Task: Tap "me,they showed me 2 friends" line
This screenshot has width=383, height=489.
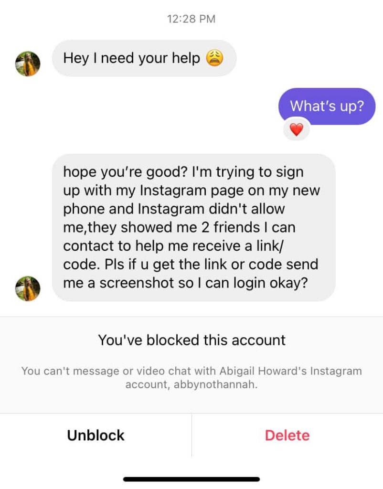Action: point(161,227)
